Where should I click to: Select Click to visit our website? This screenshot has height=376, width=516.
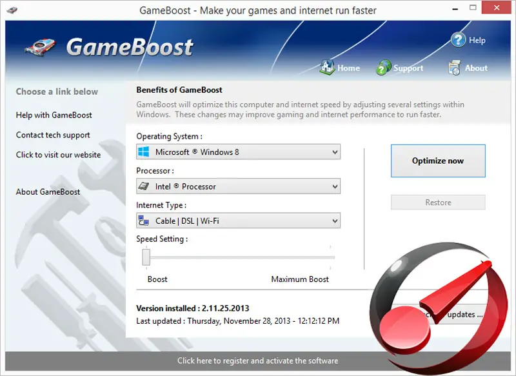tap(58, 155)
